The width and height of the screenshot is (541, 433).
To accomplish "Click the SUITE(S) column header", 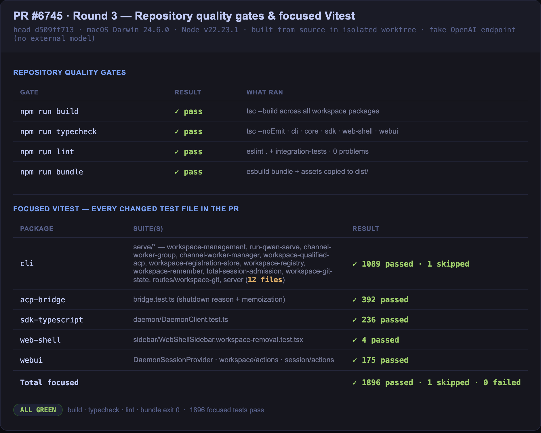I will point(148,229).
